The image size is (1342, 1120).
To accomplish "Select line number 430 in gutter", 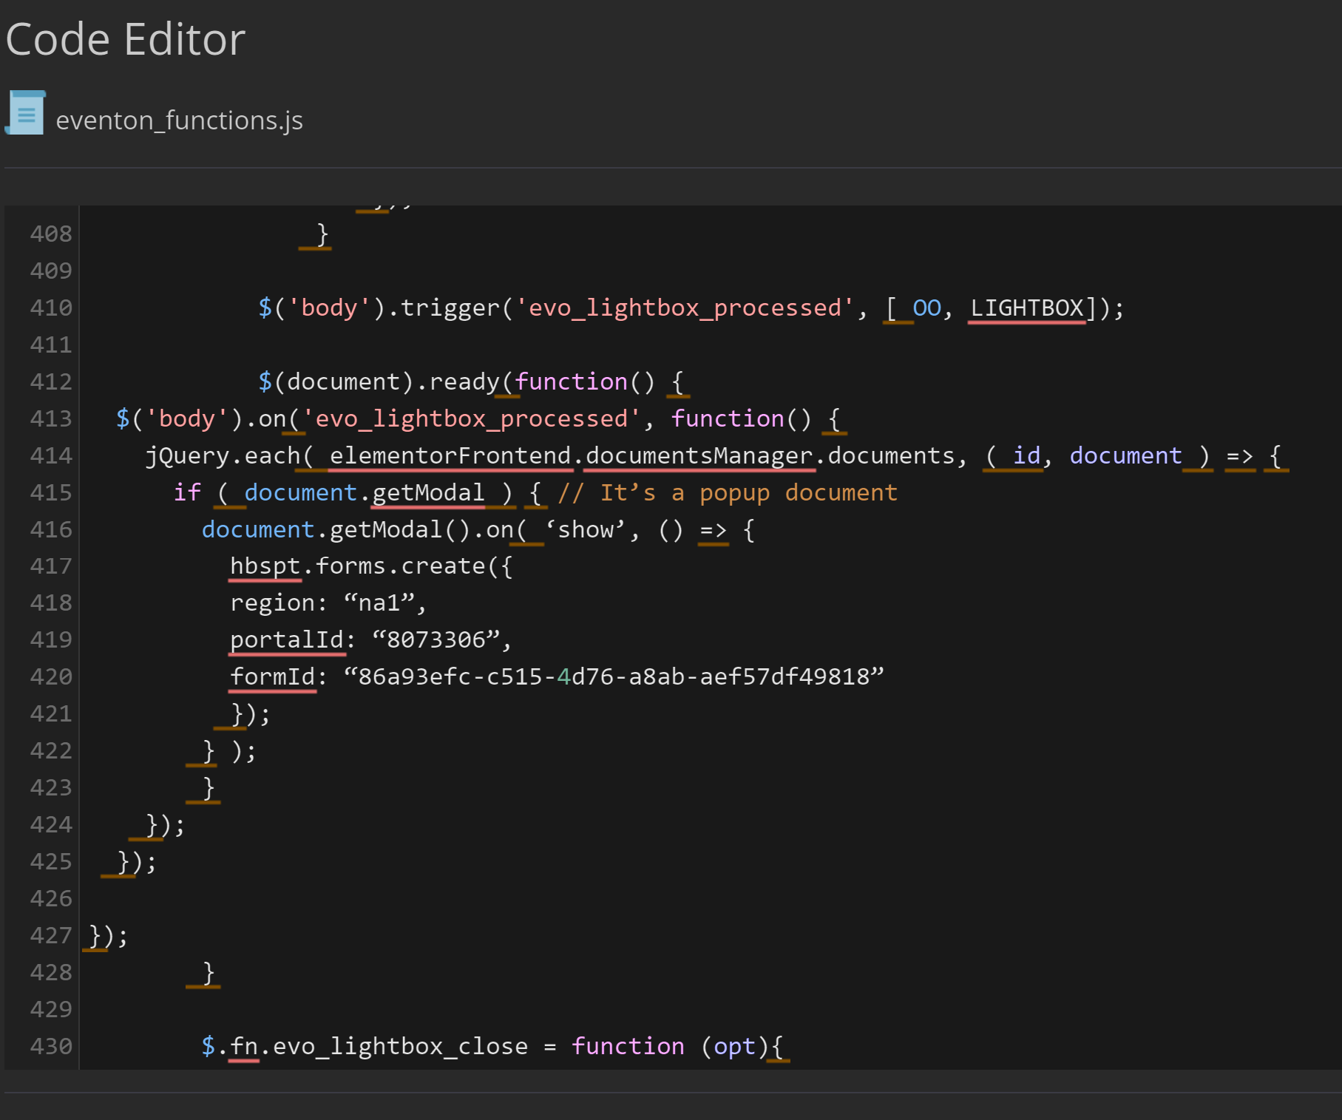I will point(51,1046).
